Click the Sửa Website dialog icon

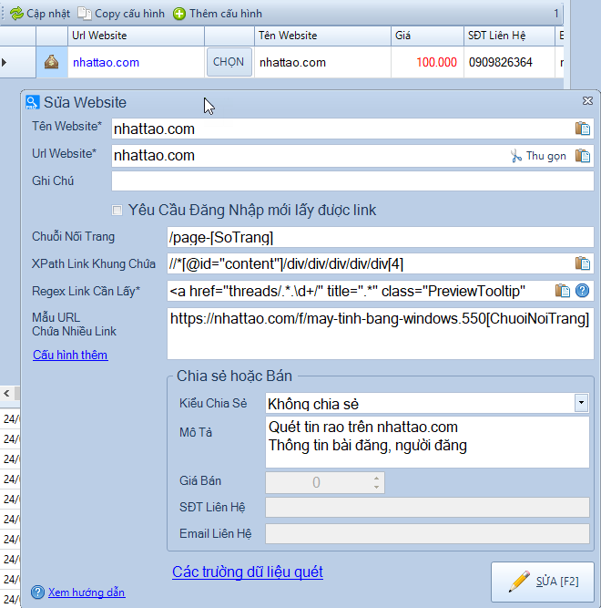32,102
